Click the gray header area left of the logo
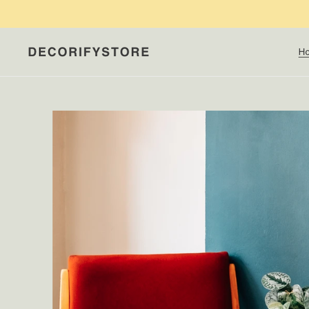The height and width of the screenshot is (309, 309). (14, 52)
